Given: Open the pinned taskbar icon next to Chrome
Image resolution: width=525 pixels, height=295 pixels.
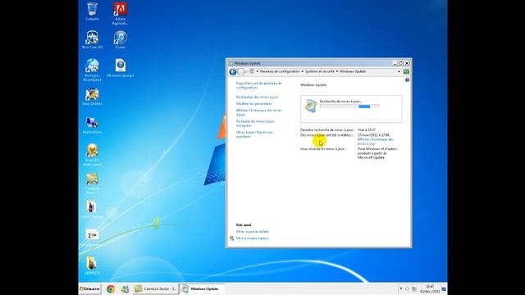Looking at the screenshot, I should click(x=125, y=288).
